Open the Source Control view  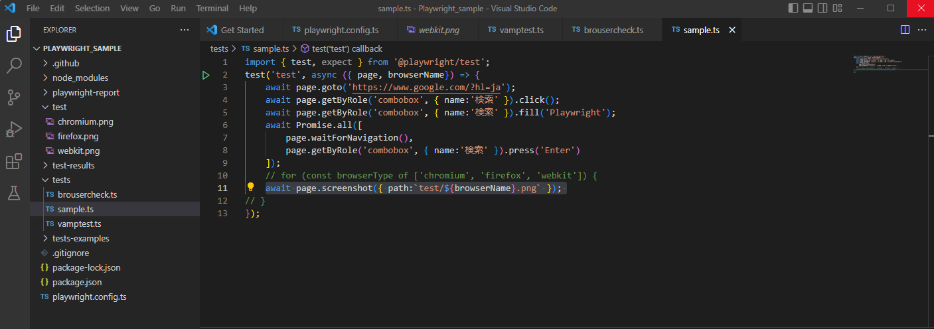point(15,98)
